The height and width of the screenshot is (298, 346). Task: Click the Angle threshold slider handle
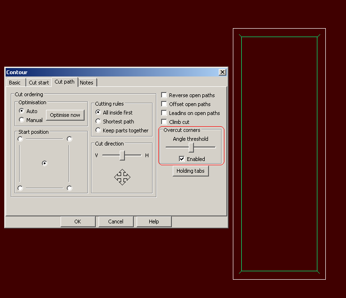pos(192,147)
